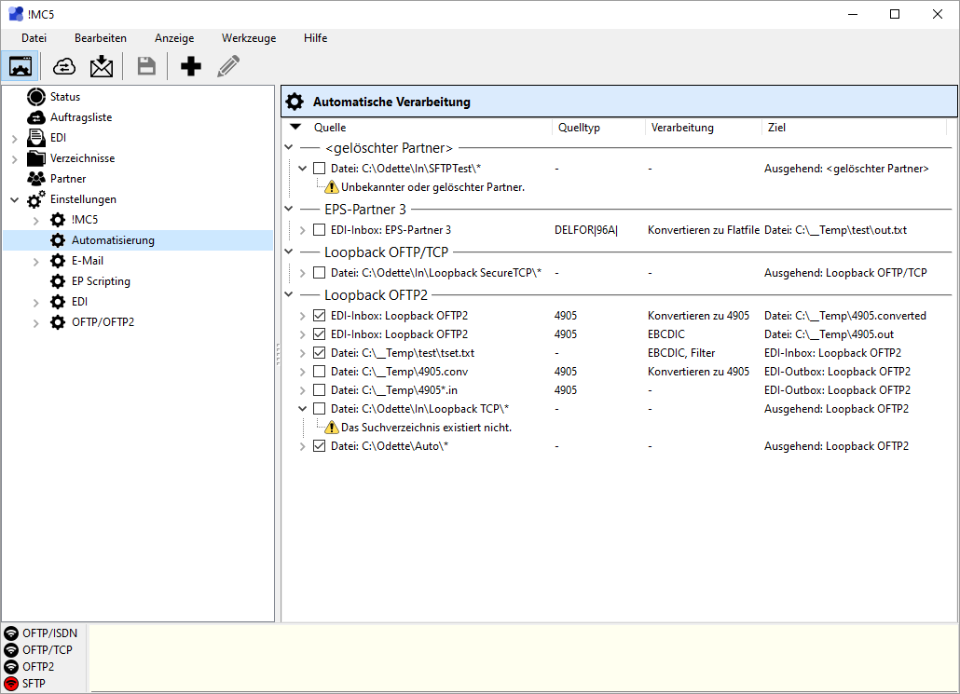Viewport: 960px width, 694px height.
Task: Collapse the Einstellungen tree node
Action: point(14,200)
